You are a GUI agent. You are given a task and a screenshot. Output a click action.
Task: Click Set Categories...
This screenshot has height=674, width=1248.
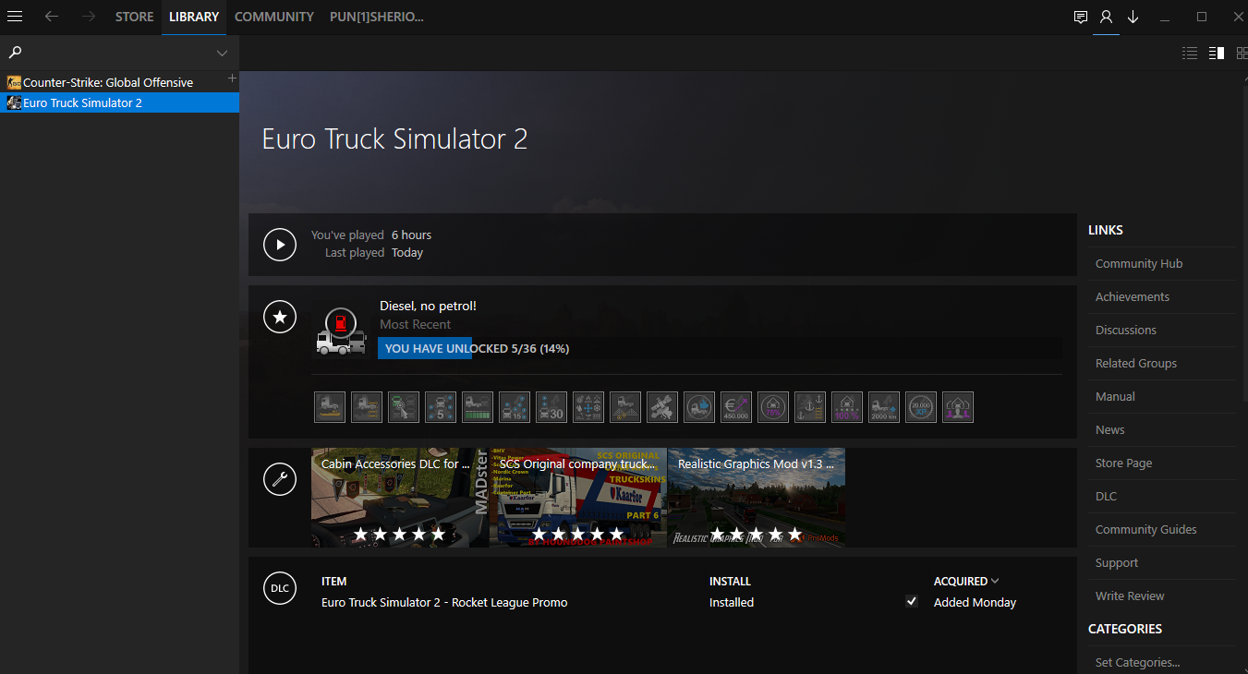click(x=1138, y=662)
